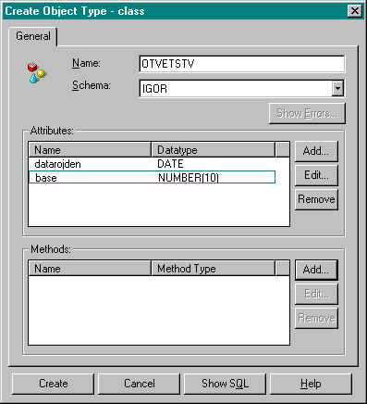Open the Schema dropdown arrow

pyautogui.click(x=337, y=89)
